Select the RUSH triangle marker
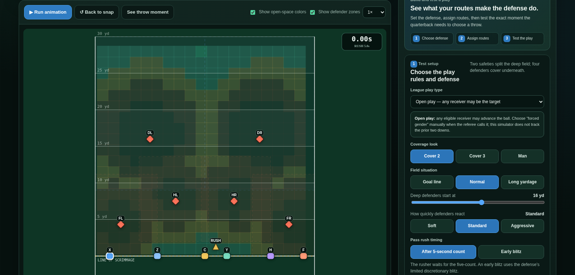Screen dimensions: 575x275 [x=216, y=247]
